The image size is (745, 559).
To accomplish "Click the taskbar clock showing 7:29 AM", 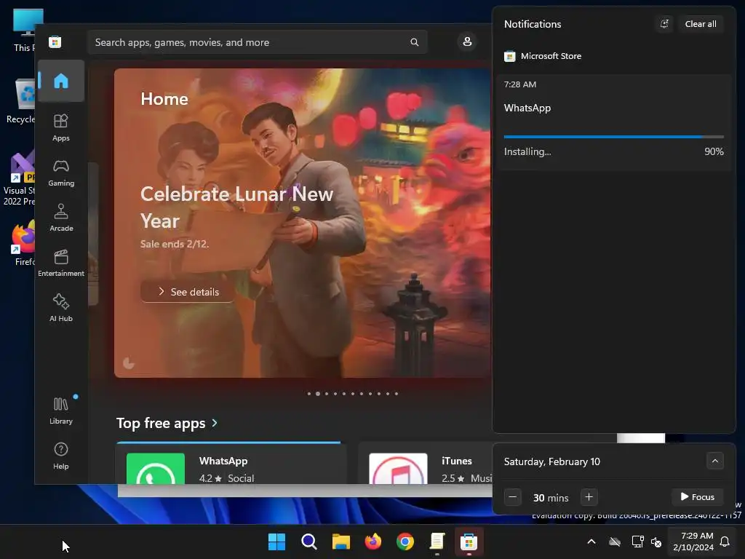I will [693, 542].
